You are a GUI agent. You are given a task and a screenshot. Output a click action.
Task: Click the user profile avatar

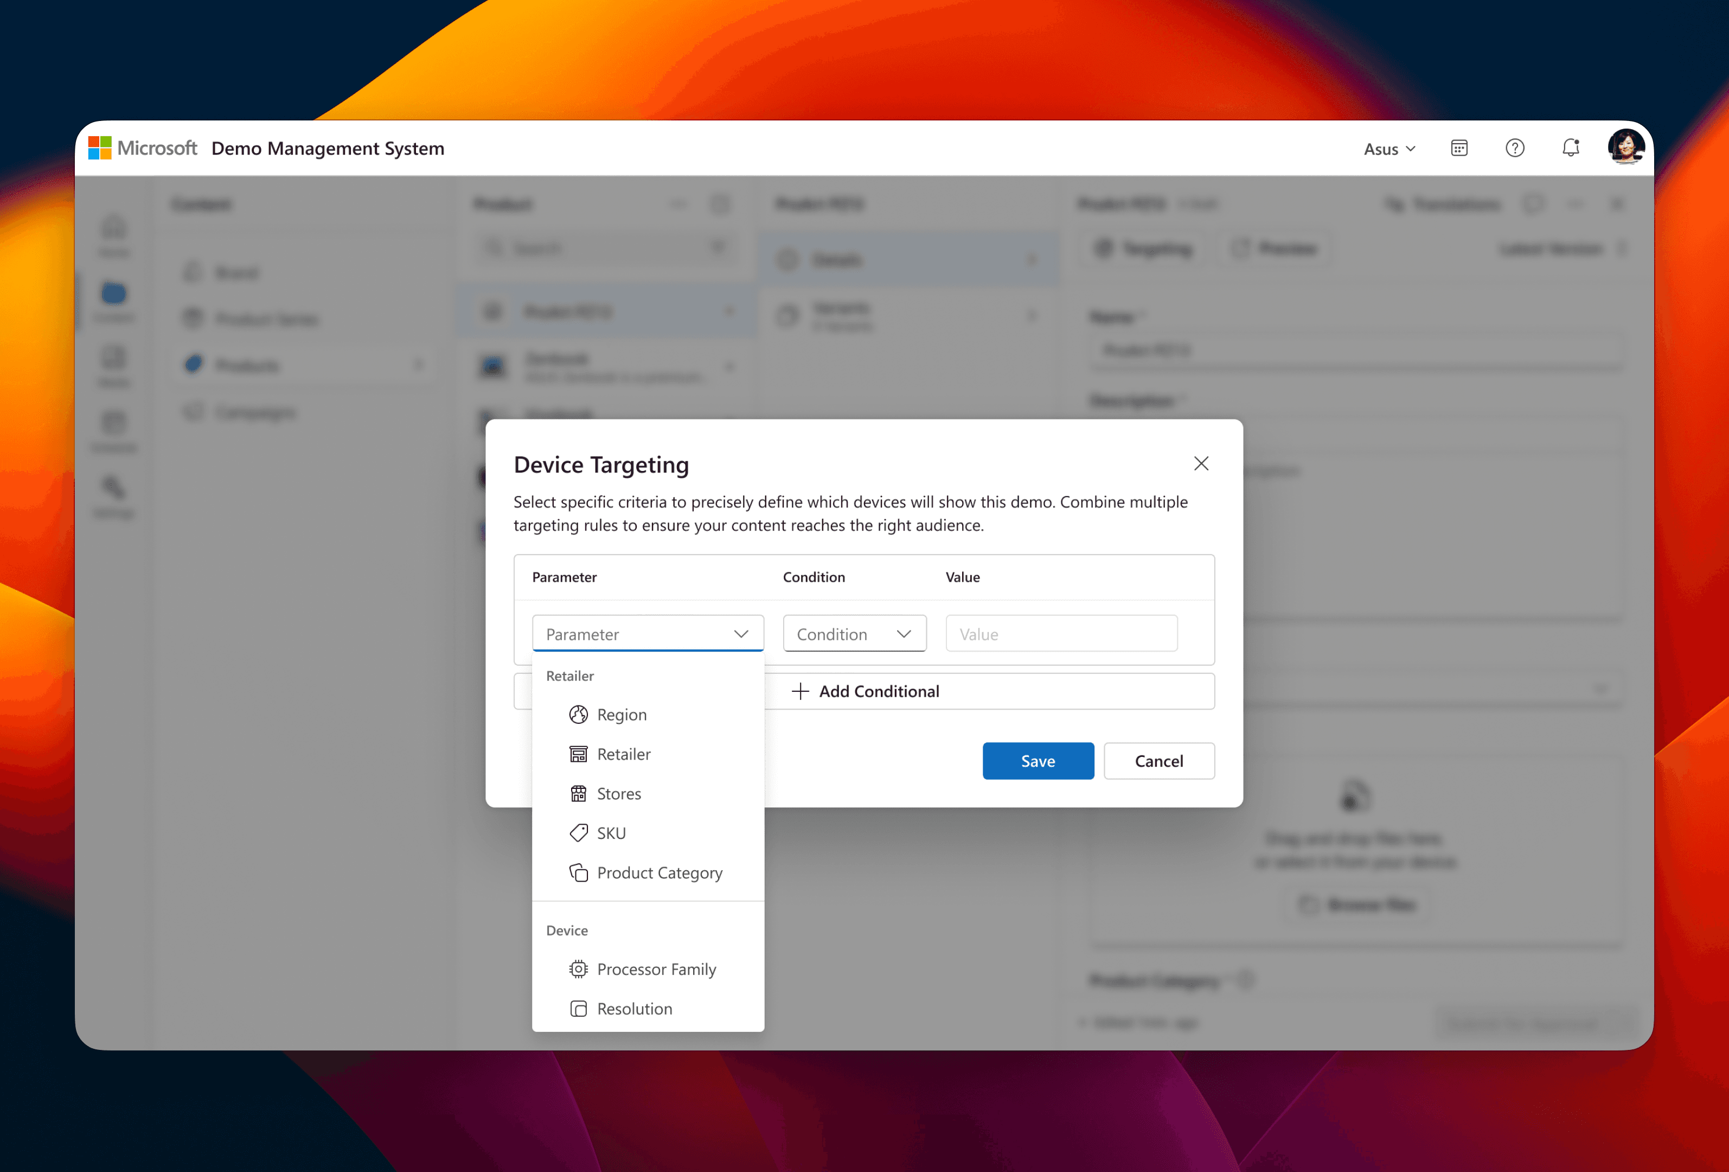[1625, 146]
